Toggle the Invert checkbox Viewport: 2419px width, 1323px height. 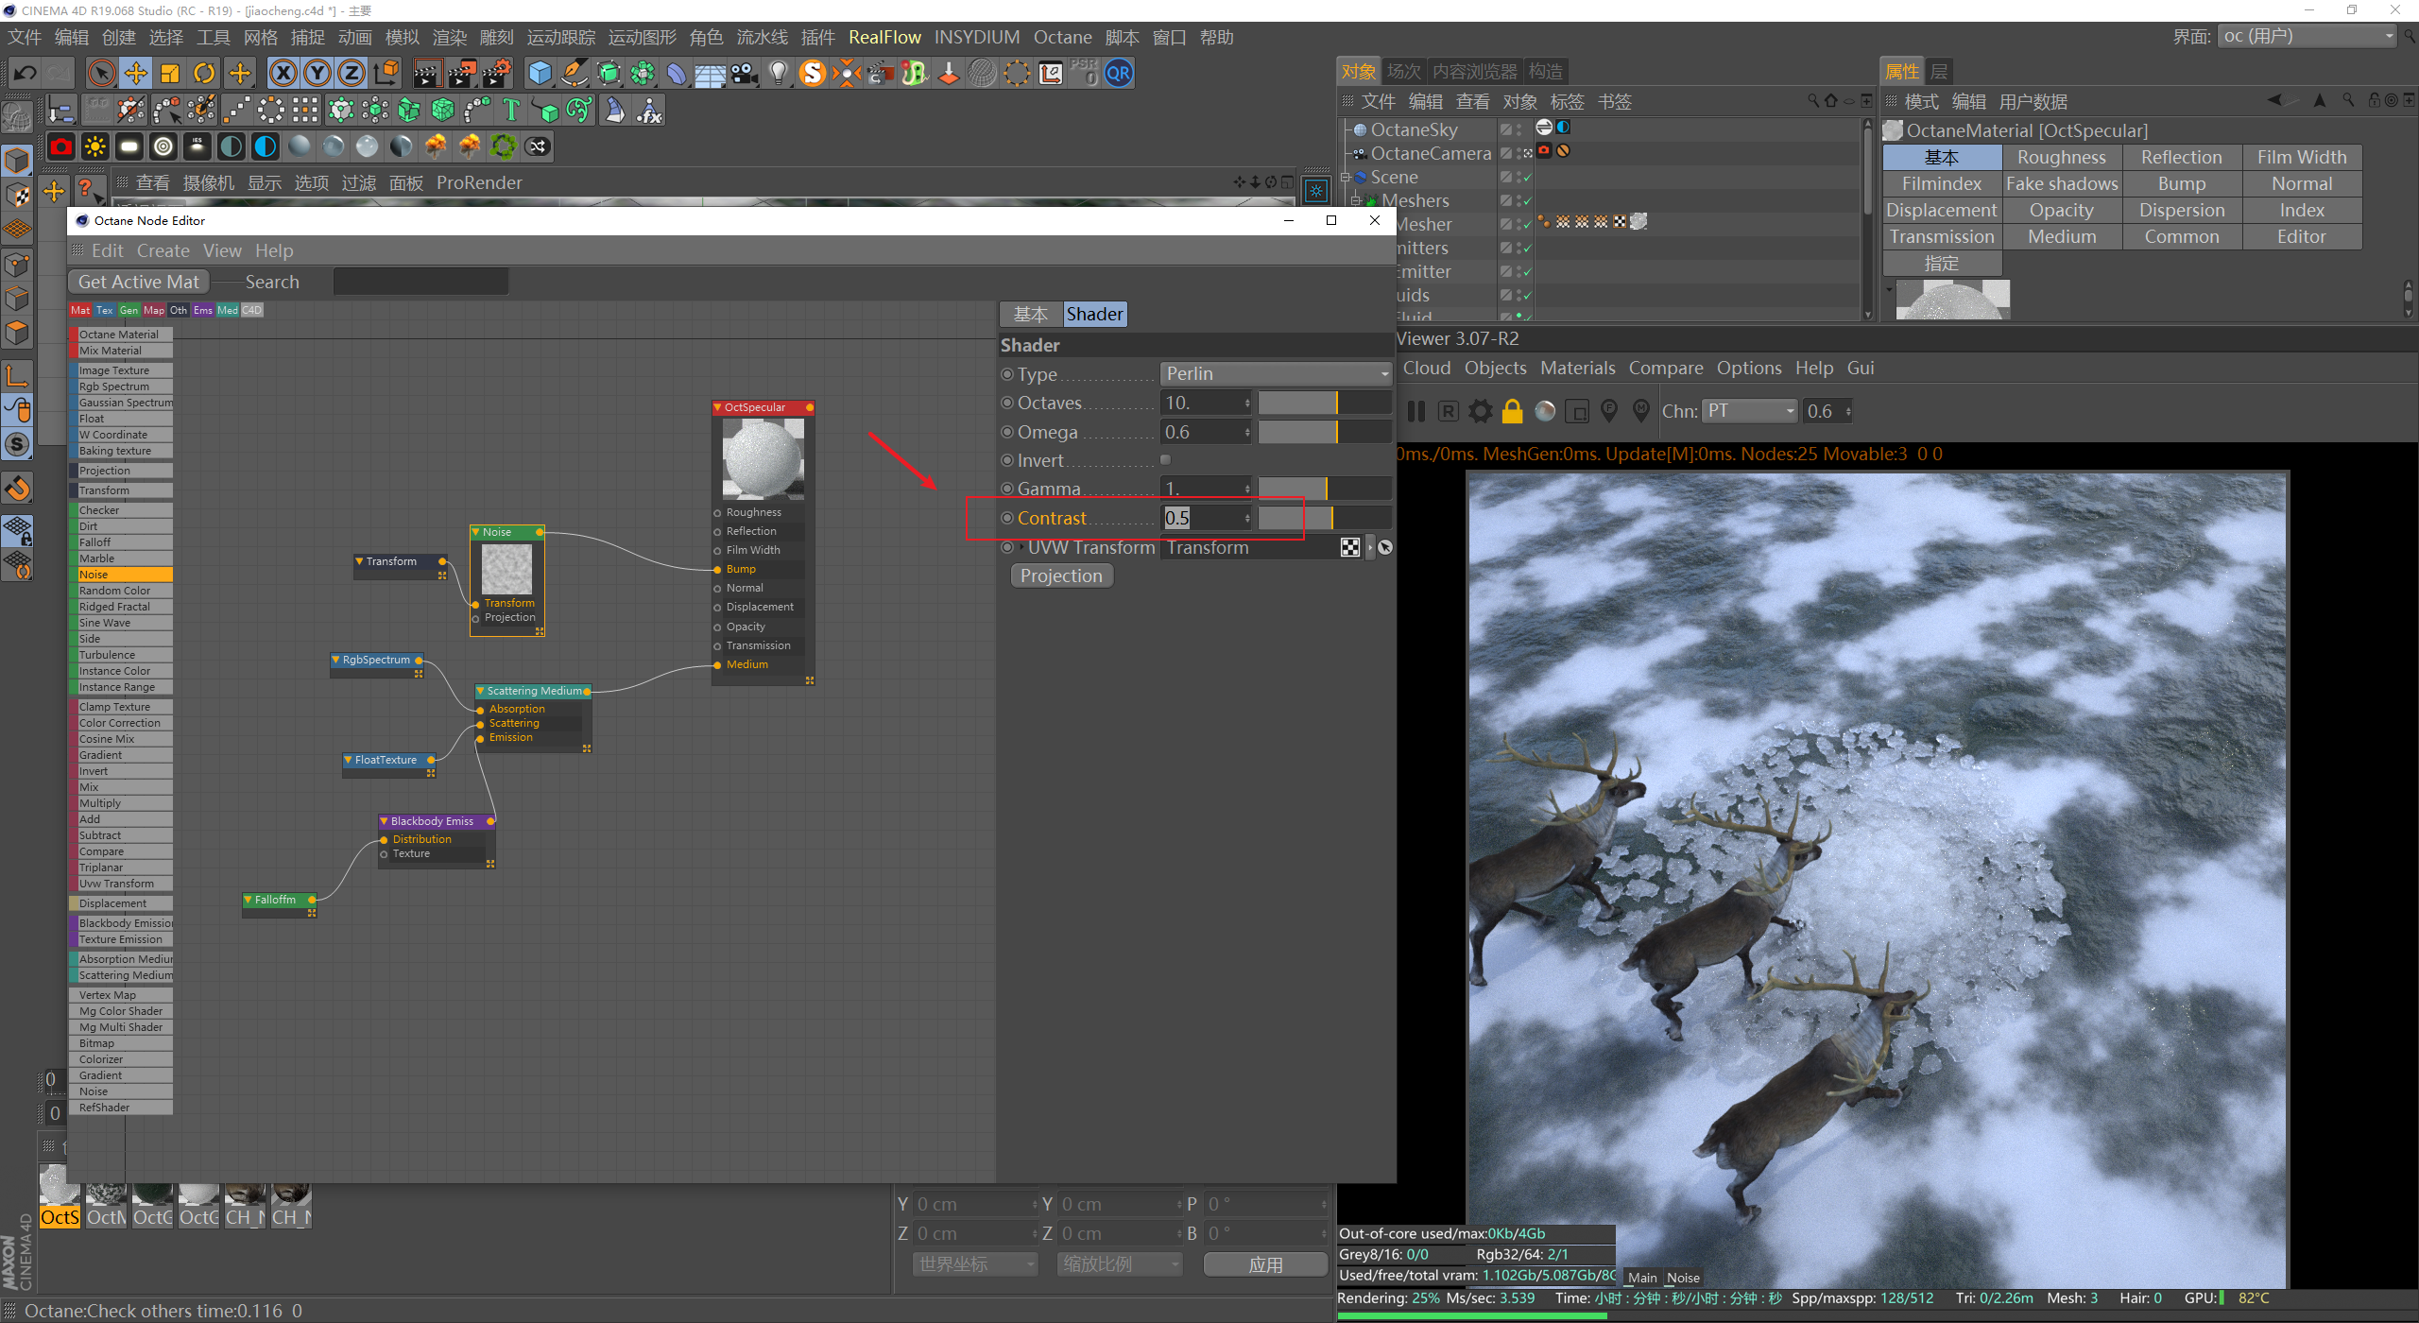(1165, 460)
